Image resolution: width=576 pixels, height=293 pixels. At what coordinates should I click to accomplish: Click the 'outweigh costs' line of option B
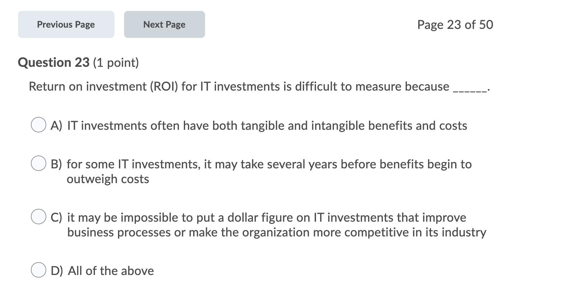108,179
